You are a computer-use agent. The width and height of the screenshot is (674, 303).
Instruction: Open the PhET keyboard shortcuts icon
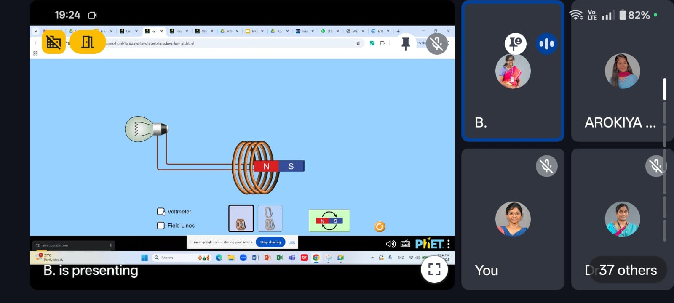[405, 244]
